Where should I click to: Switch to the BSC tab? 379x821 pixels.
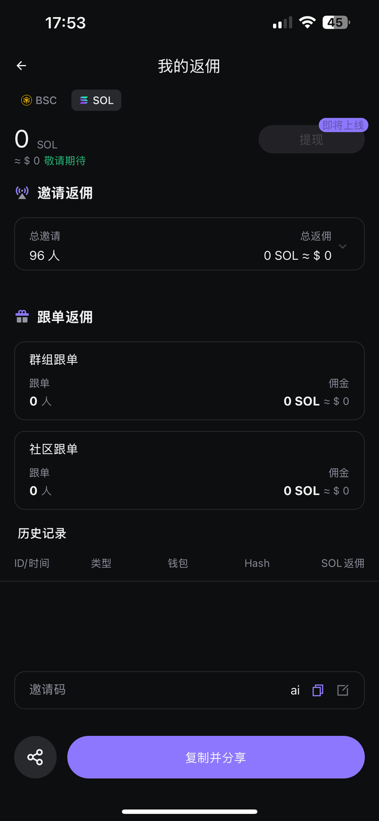(39, 100)
